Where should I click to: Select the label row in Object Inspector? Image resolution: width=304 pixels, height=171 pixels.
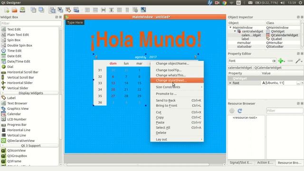click(264, 39)
